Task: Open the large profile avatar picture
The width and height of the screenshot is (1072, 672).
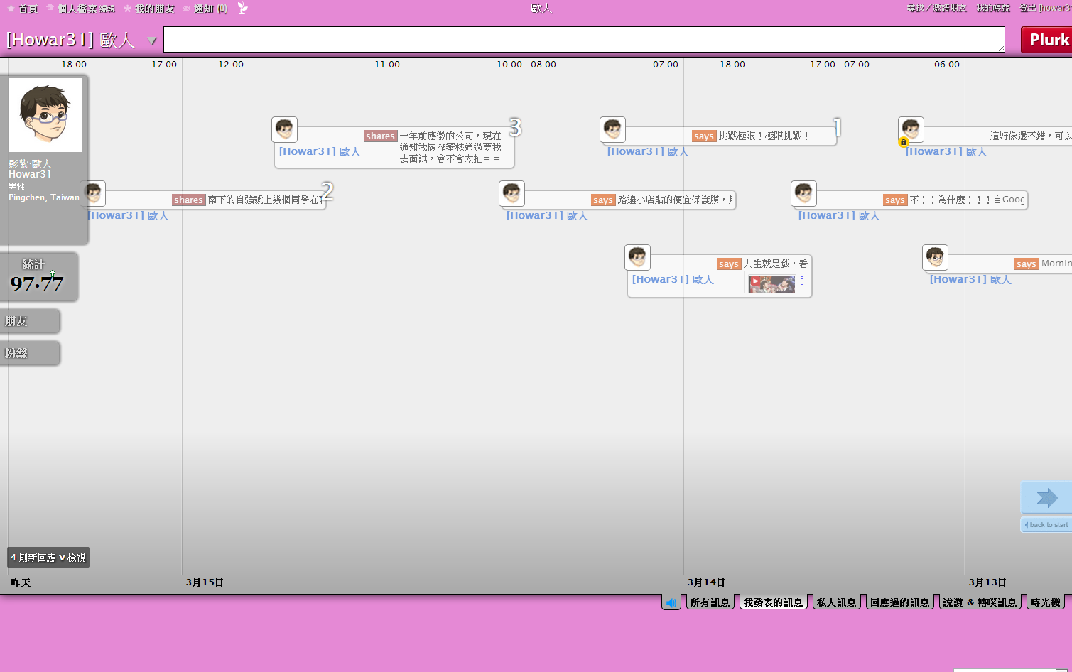Action: click(45, 115)
